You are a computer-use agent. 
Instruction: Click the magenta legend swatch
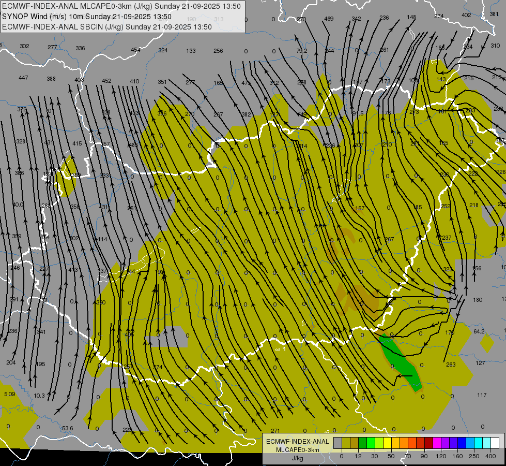[437, 443]
